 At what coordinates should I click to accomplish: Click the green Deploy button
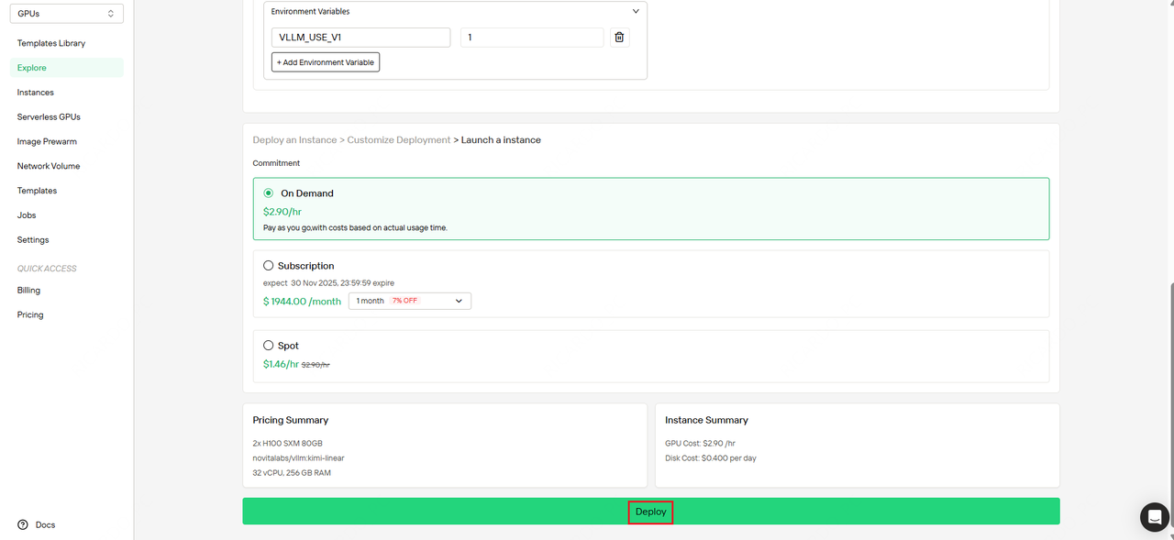coord(651,512)
